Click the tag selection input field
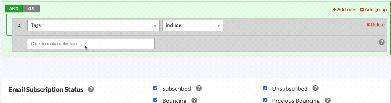The image size is (391, 103). (x=91, y=44)
